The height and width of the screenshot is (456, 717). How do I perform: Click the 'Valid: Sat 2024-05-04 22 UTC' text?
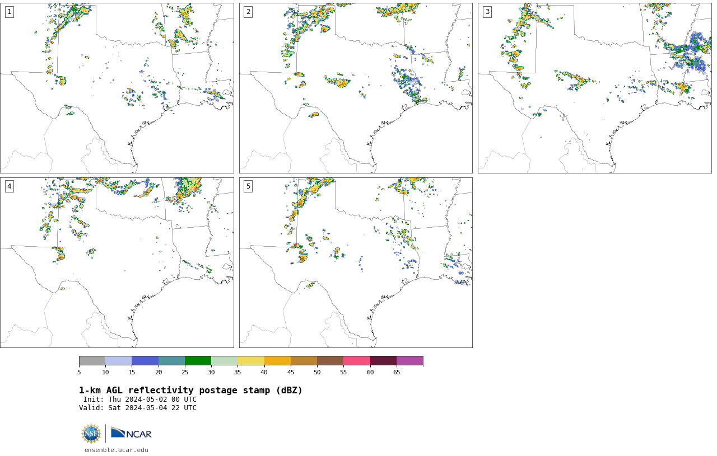click(138, 408)
